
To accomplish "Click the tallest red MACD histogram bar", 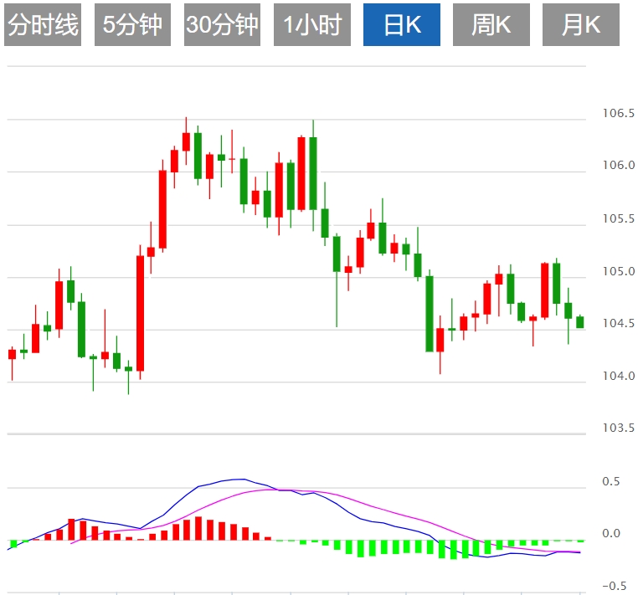I will [198, 528].
